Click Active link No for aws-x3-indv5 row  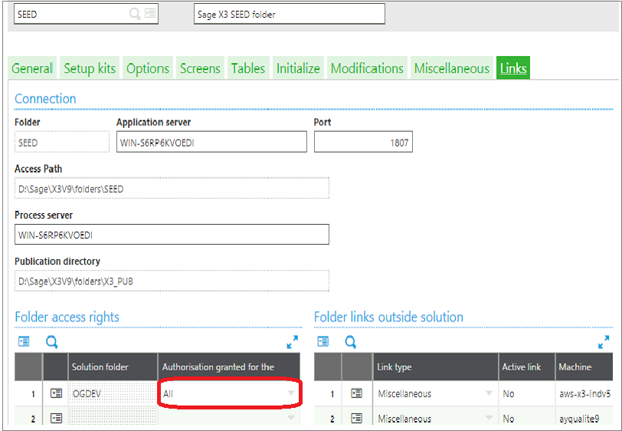click(527, 393)
